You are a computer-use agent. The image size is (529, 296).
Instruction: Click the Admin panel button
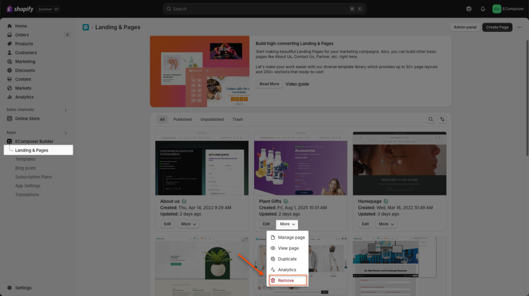click(x=465, y=27)
